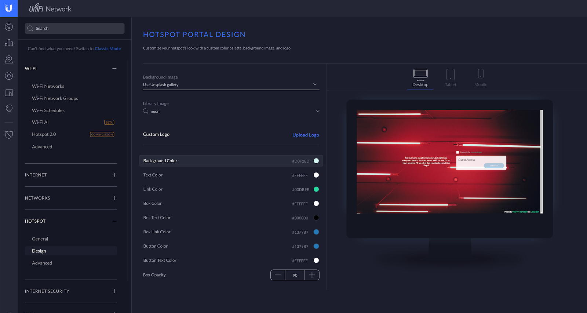
Task: Open the Background Image dropdown
Action: pyautogui.click(x=231, y=85)
